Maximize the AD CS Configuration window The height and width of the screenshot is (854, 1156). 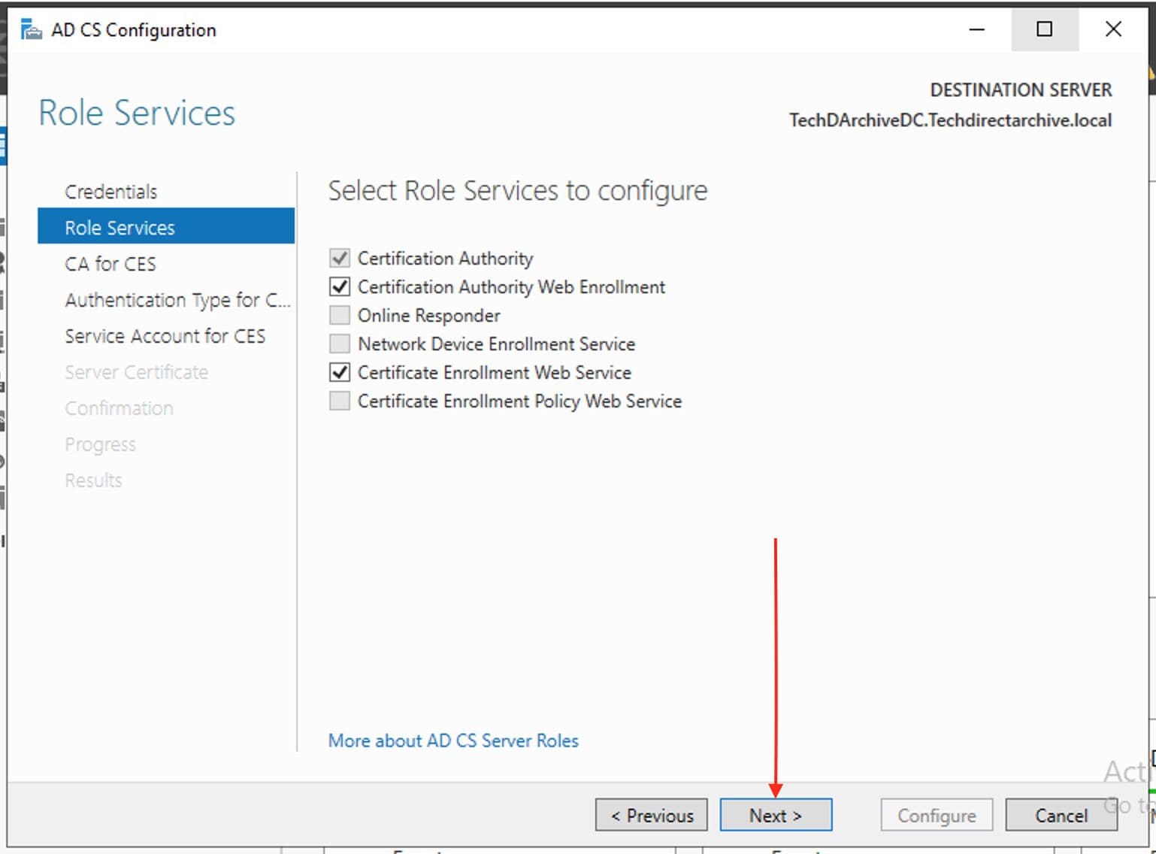1044,30
